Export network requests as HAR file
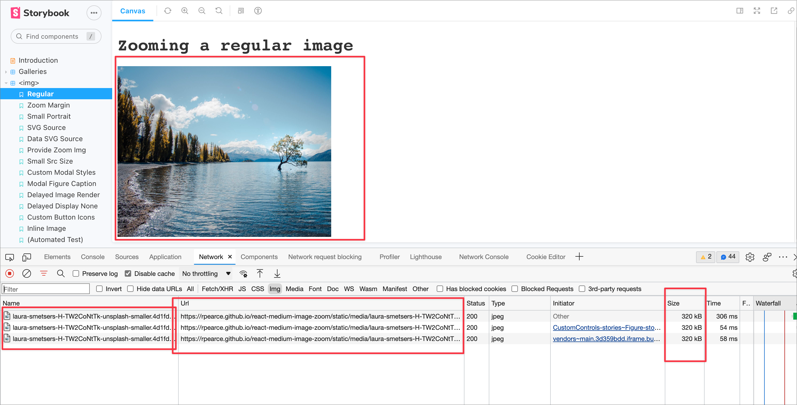 (x=277, y=273)
